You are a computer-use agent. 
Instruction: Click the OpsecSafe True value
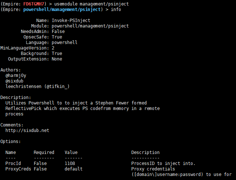57,37
